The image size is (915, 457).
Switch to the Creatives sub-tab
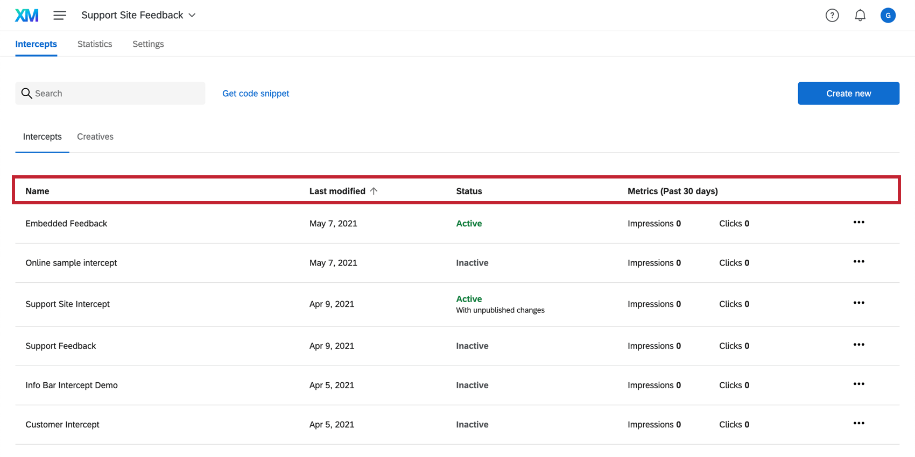coord(95,137)
